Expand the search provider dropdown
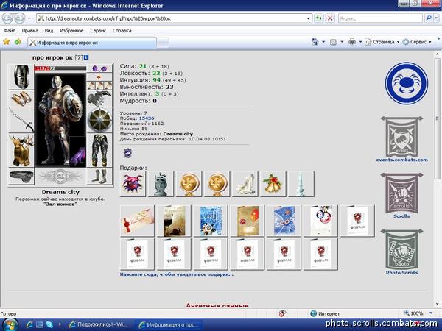Screen dimensions: 442x331 (x=436, y=18)
